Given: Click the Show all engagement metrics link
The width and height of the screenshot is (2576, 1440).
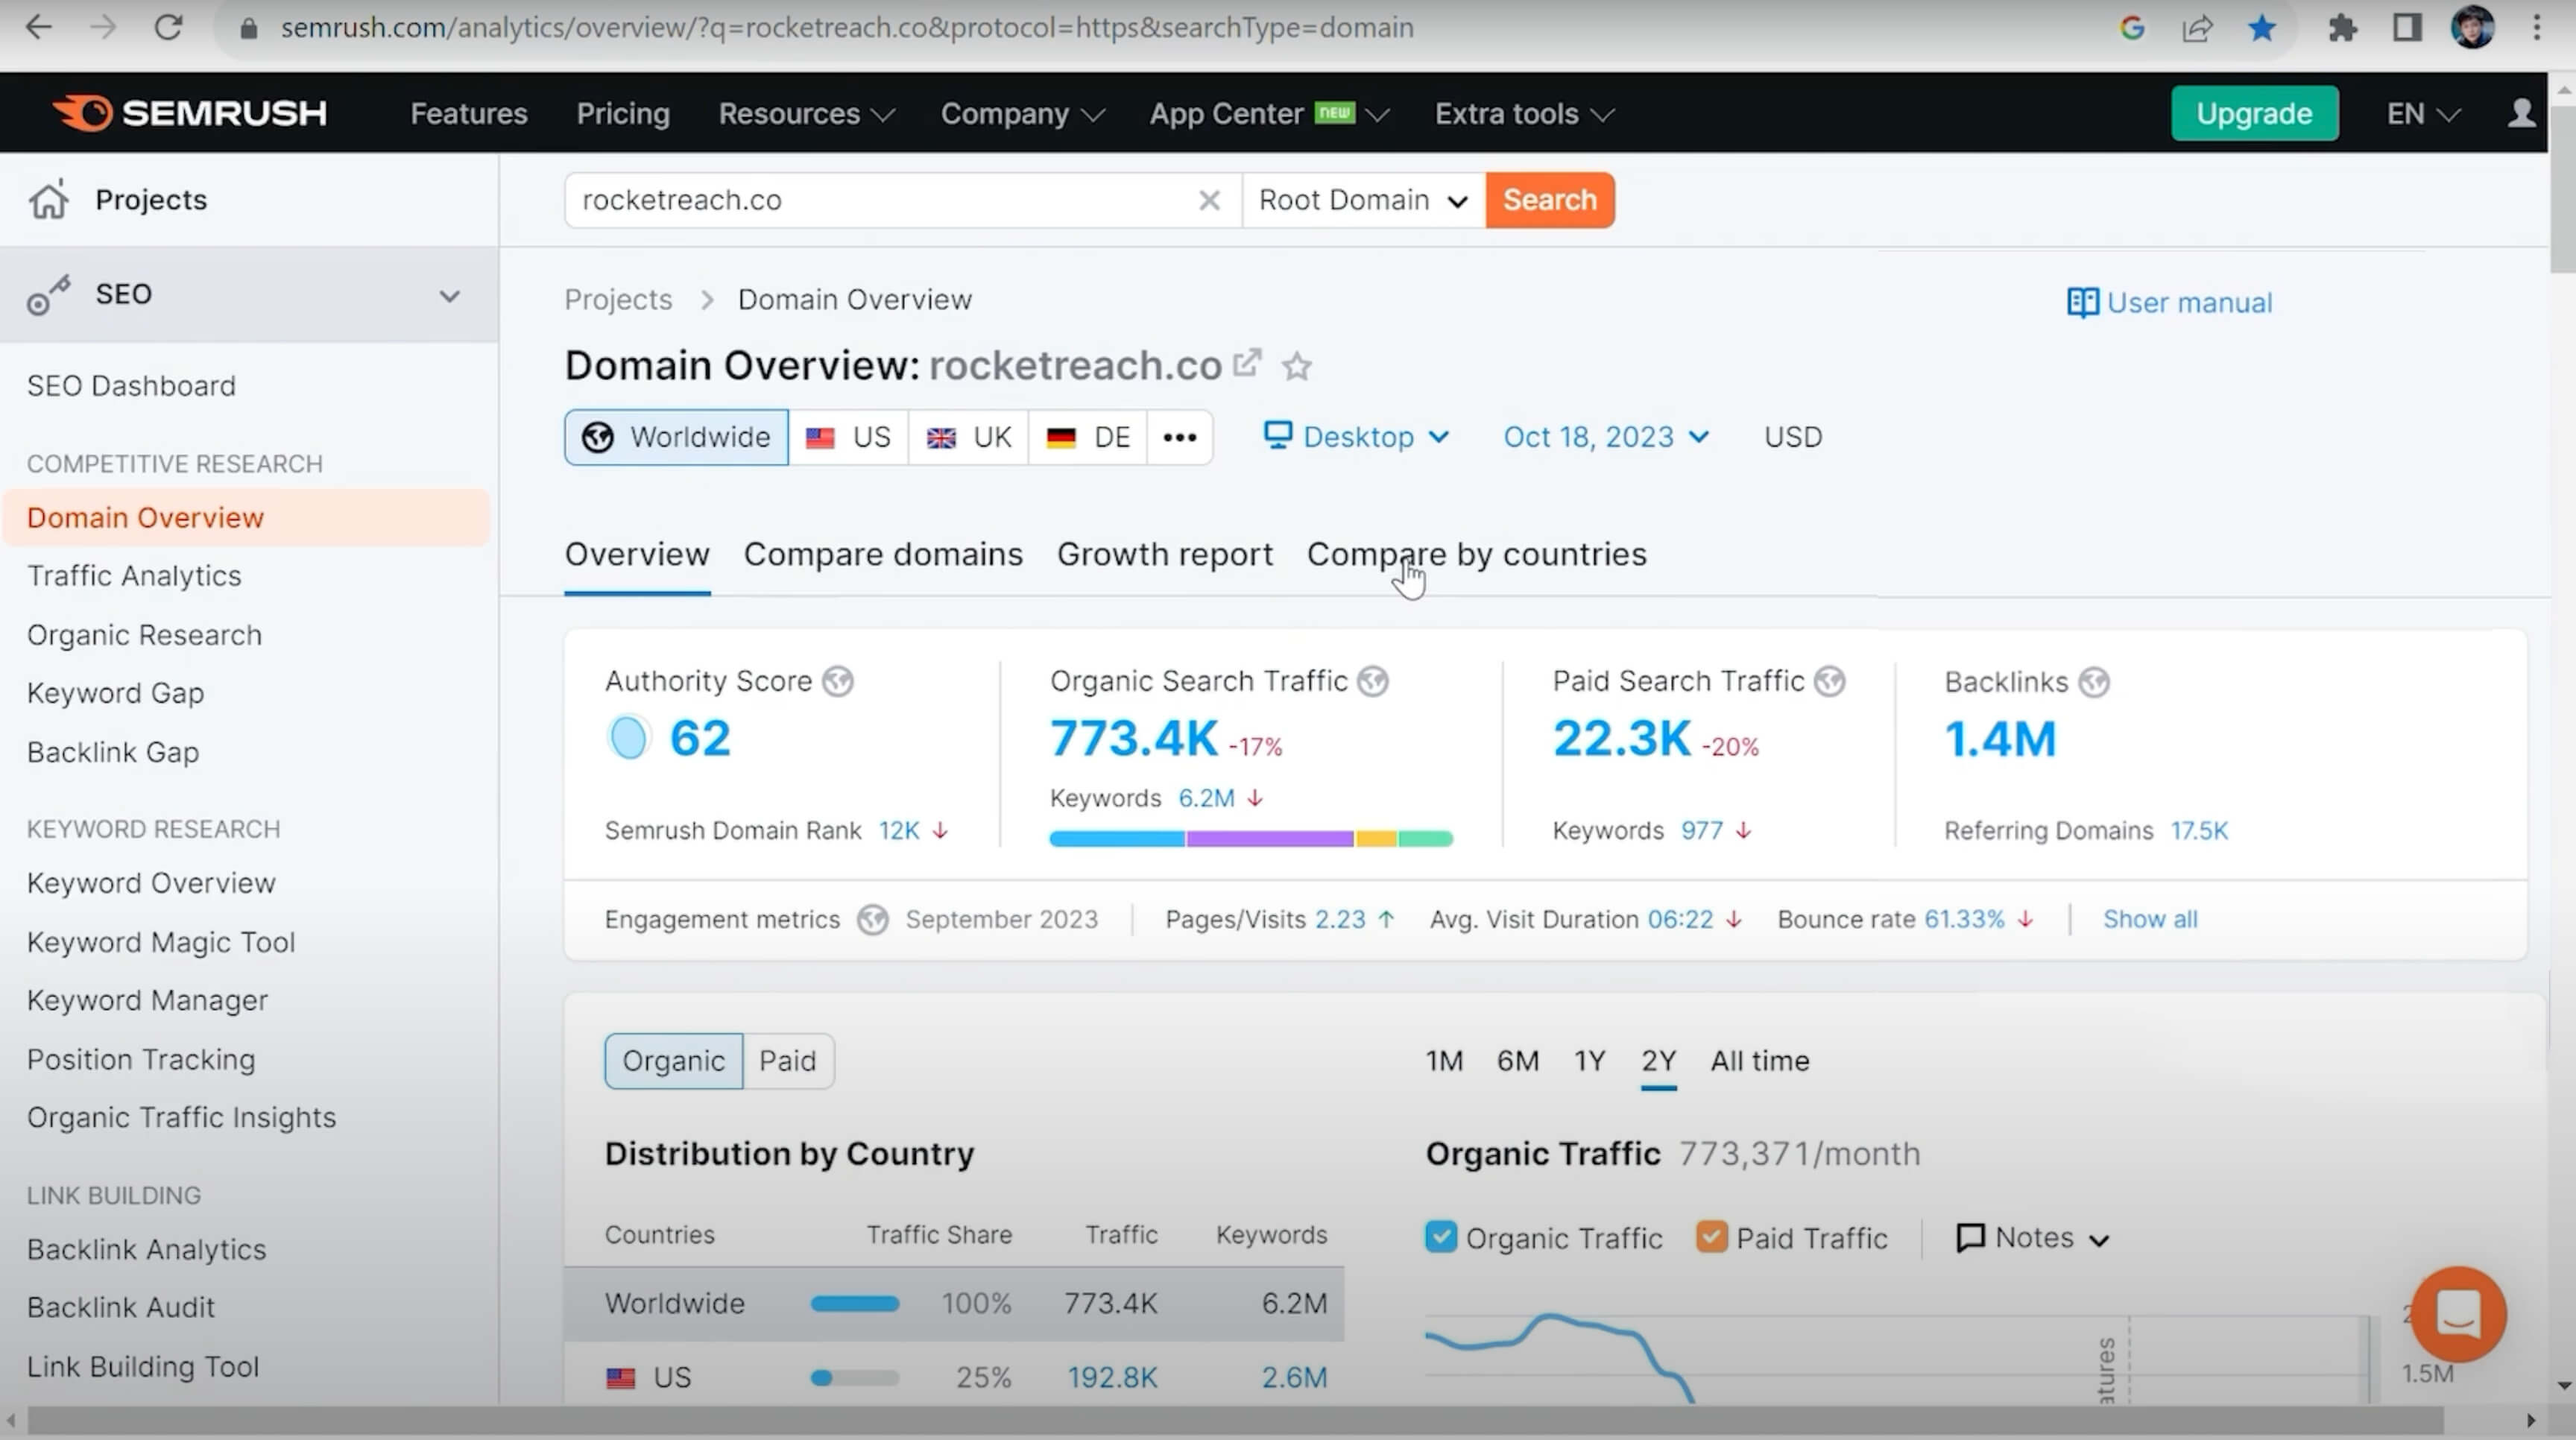Looking at the screenshot, I should pos(2149,919).
